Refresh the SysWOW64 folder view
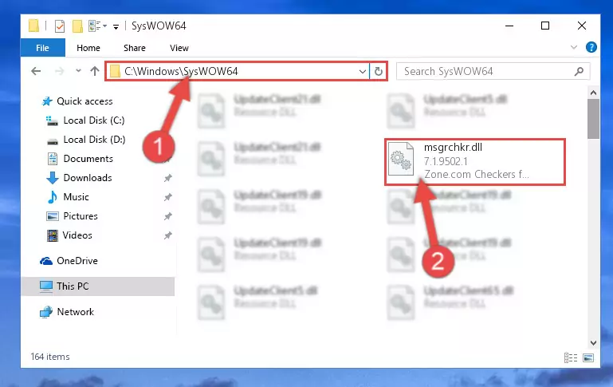This screenshot has height=387, width=613. tap(379, 71)
